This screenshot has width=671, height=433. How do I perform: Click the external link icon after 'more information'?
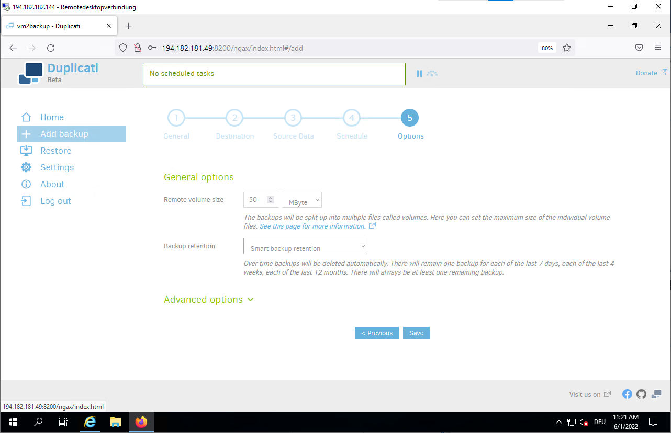pyautogui.click(x=372, y=226)
